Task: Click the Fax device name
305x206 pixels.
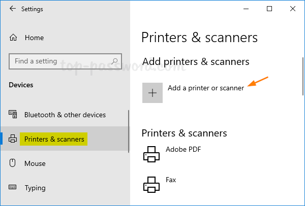Action: click(171, 179)
